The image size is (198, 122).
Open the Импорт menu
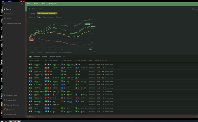(36, 4)
